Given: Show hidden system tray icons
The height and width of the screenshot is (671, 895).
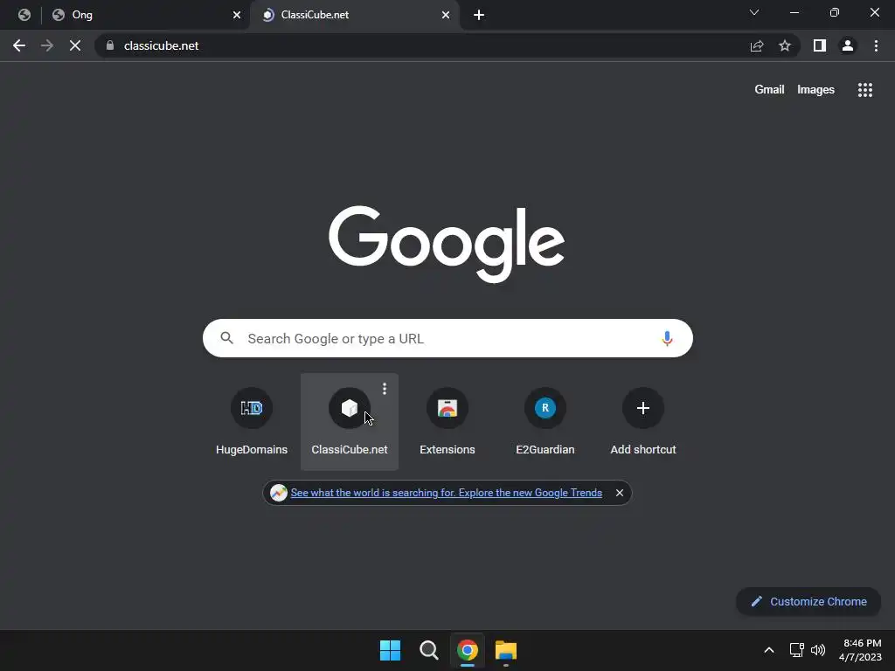Looking at the screenshot, I should (x=769, y=650).
